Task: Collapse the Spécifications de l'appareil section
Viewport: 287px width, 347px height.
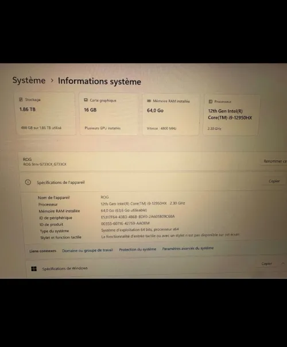Action: (x=153, y=182)
